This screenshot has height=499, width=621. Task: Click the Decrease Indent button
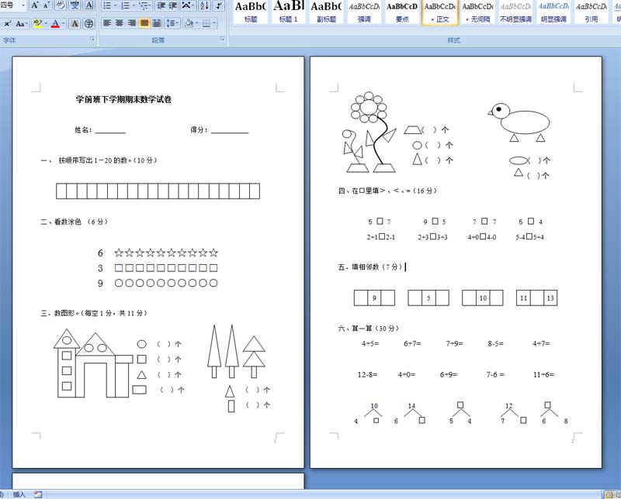pyautogui.click(x=161, y=5)
